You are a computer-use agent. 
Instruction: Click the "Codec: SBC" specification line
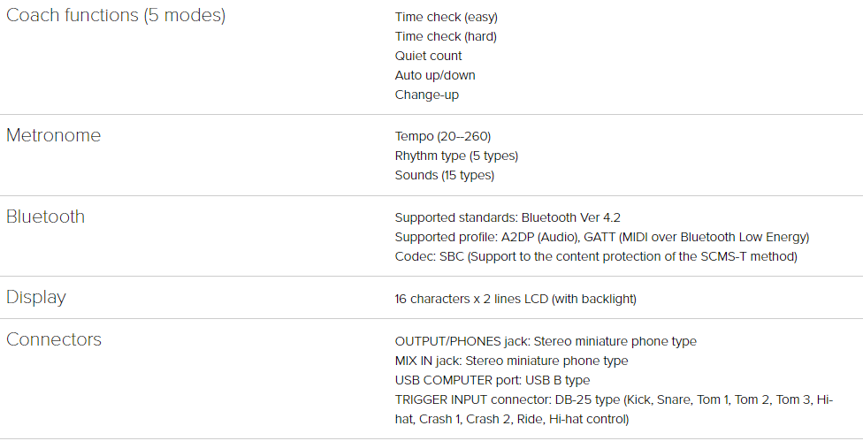coord(596,256)
